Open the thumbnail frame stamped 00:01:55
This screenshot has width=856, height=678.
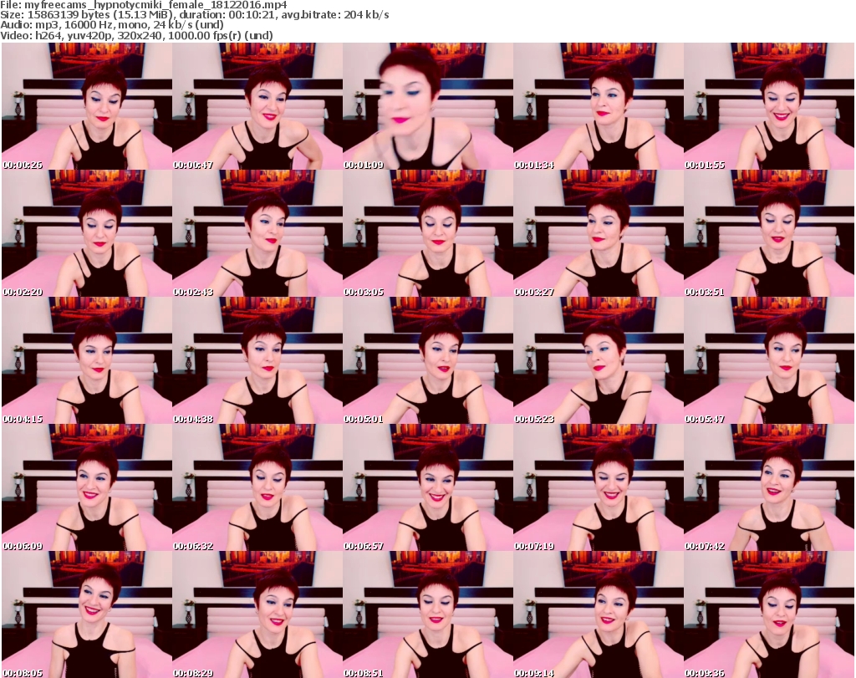click(769, 106)
